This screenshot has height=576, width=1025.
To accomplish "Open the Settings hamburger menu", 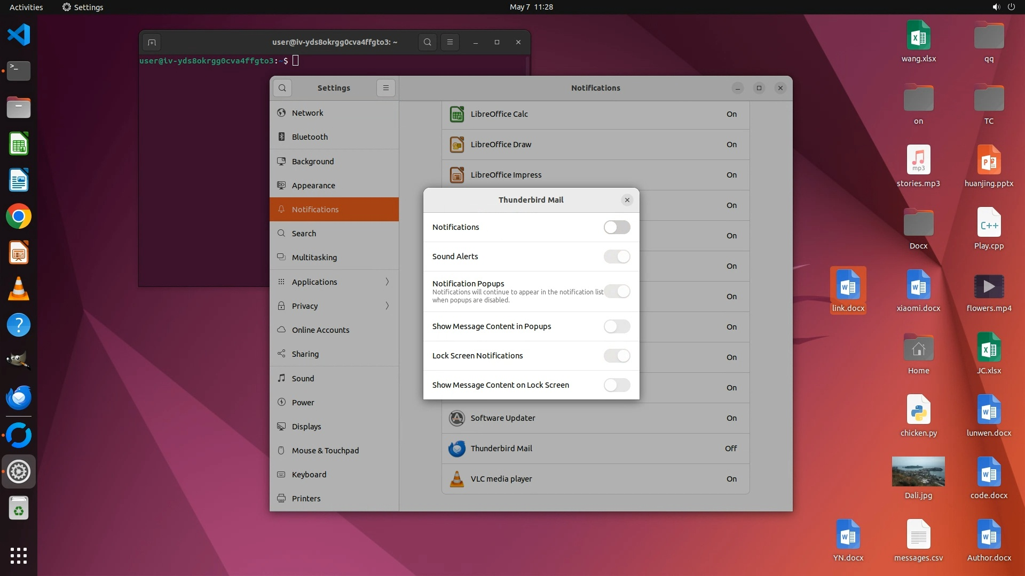I will tap(386, 88).
